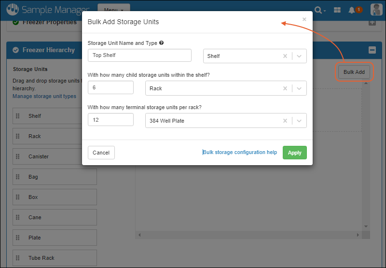Clear the Shelf type selection with X
The width and height of the screenshot is (386, 268).
click(285, 56)
